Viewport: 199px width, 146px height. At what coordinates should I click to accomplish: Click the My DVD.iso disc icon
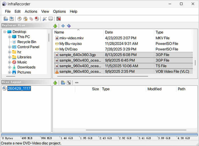[x=57, y=49]
